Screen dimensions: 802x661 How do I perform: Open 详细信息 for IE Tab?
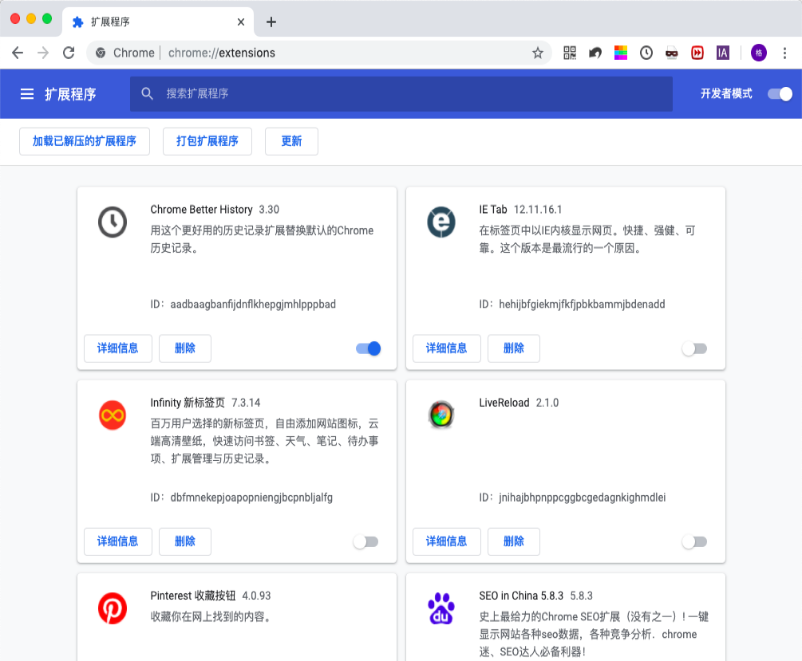click(x=447, y=348)
